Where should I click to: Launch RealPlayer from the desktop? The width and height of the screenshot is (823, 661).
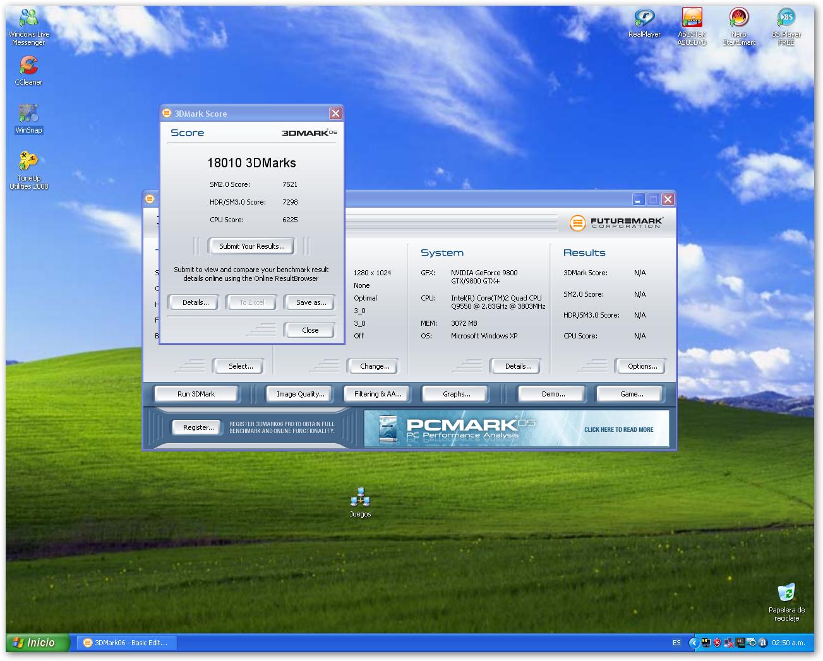644,19
